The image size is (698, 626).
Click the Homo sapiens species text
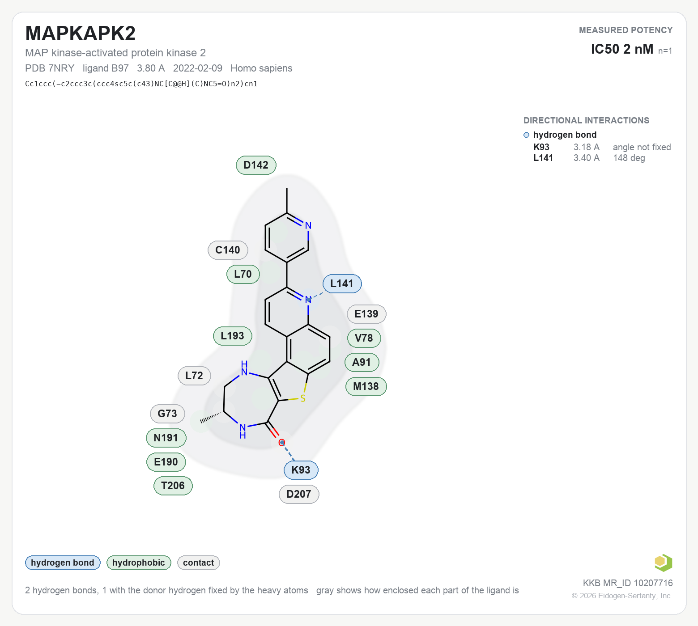click(x=261, y=68)
